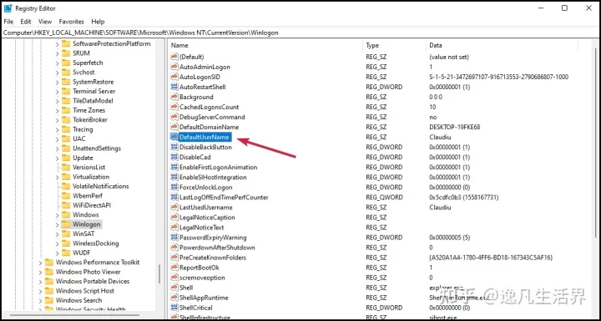
Task: Click the binary icon beside DisableCad
Action: click(174, 157)
